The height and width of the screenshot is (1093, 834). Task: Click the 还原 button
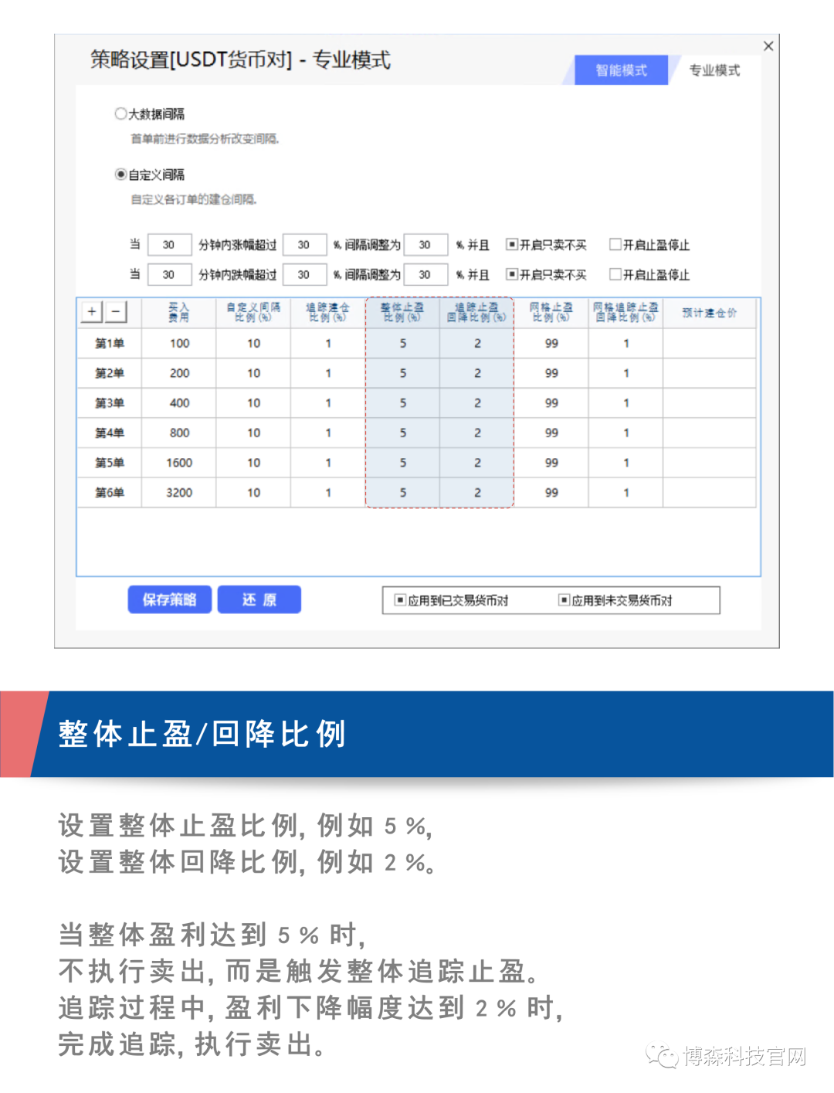(259, 599)
